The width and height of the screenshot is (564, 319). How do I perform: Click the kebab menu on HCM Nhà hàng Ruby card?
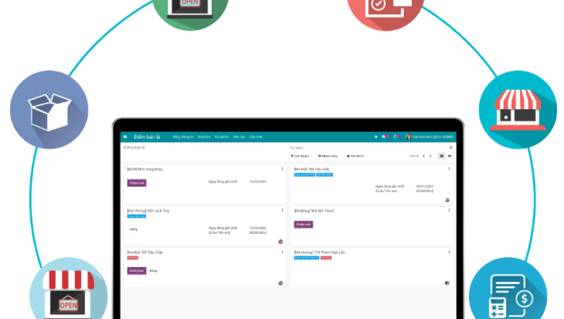click(282, 169)
